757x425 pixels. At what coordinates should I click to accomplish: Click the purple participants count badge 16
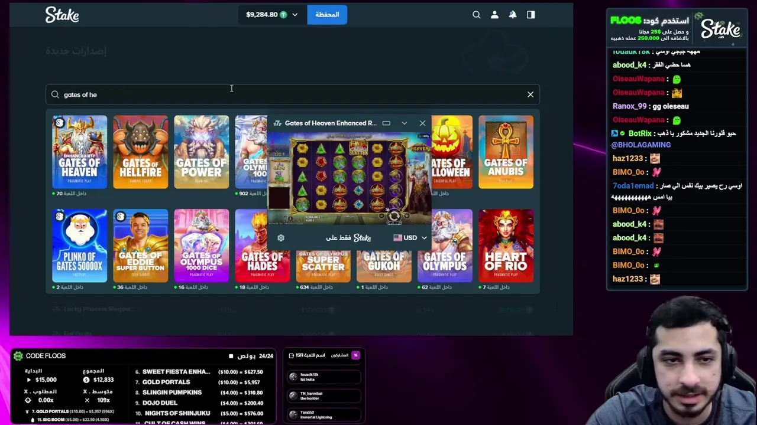click(355, 355)
